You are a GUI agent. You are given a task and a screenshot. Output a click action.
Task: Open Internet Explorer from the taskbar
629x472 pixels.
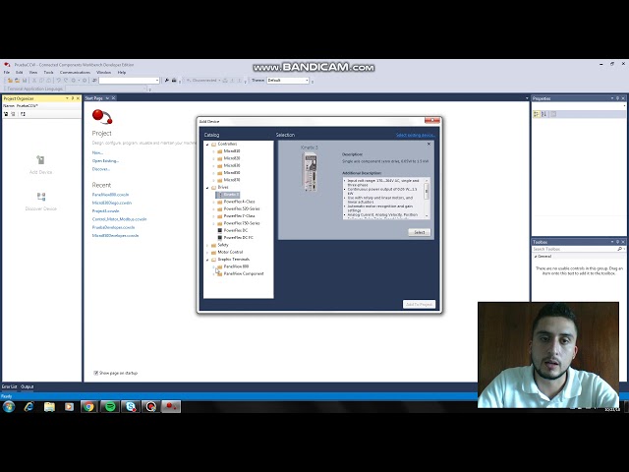click(x=29, y=406)
